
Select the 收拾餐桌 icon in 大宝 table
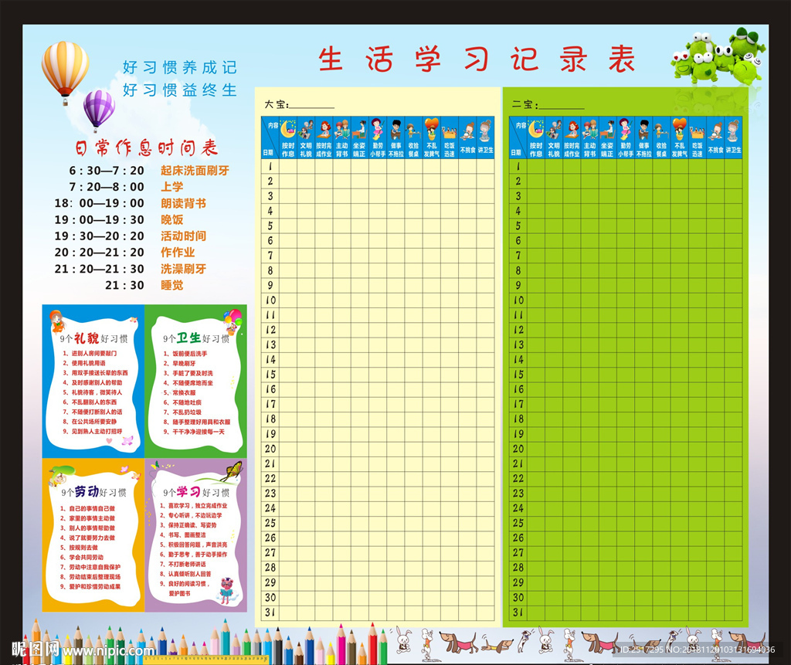click(x=413, y=131)
